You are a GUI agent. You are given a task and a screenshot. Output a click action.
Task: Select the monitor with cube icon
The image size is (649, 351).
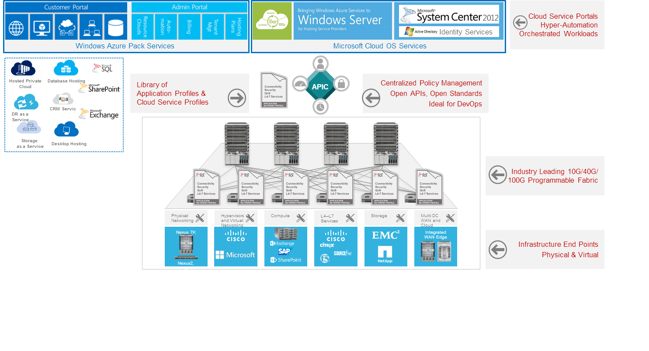tap(42, 27)
